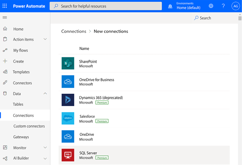Click the Data menu entry
This screenshot has width=242, height=165.
[17, 94]
